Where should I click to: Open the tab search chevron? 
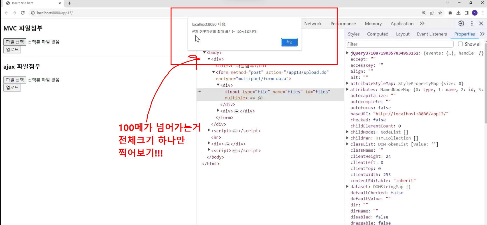click(447, 3)
